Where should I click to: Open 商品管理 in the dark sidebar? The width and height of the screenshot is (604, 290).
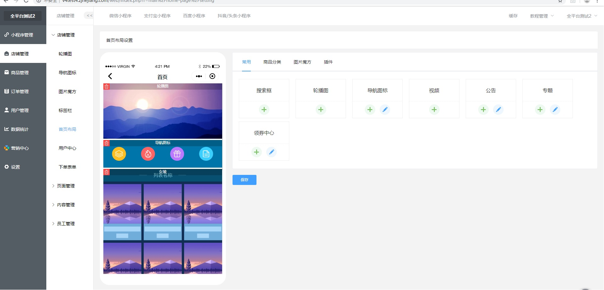coord(23,72)
